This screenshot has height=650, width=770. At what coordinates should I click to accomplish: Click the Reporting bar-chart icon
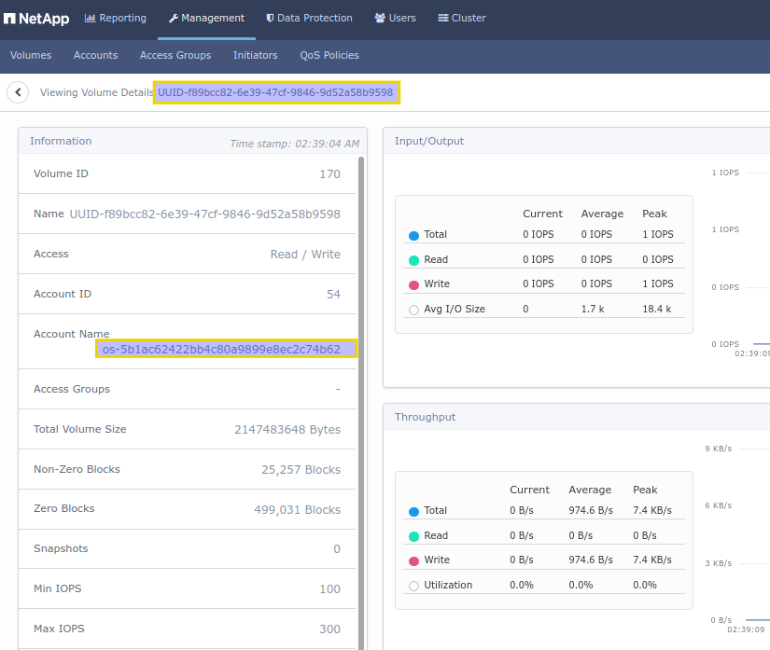tap(90, 18)
